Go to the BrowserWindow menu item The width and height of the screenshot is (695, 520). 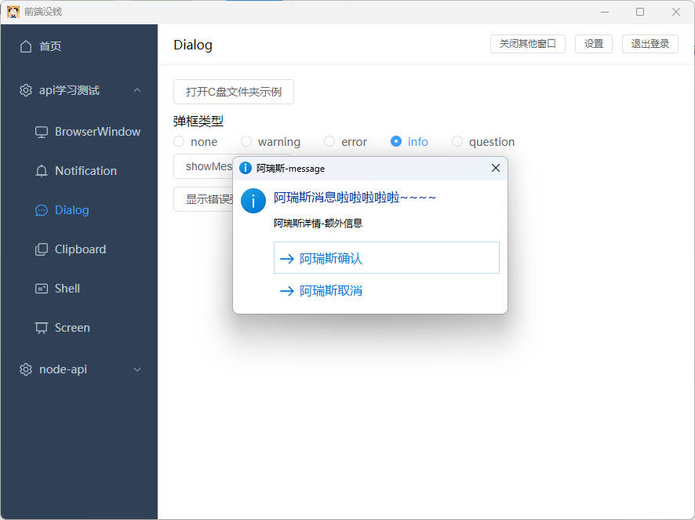(x=79, y=132)
